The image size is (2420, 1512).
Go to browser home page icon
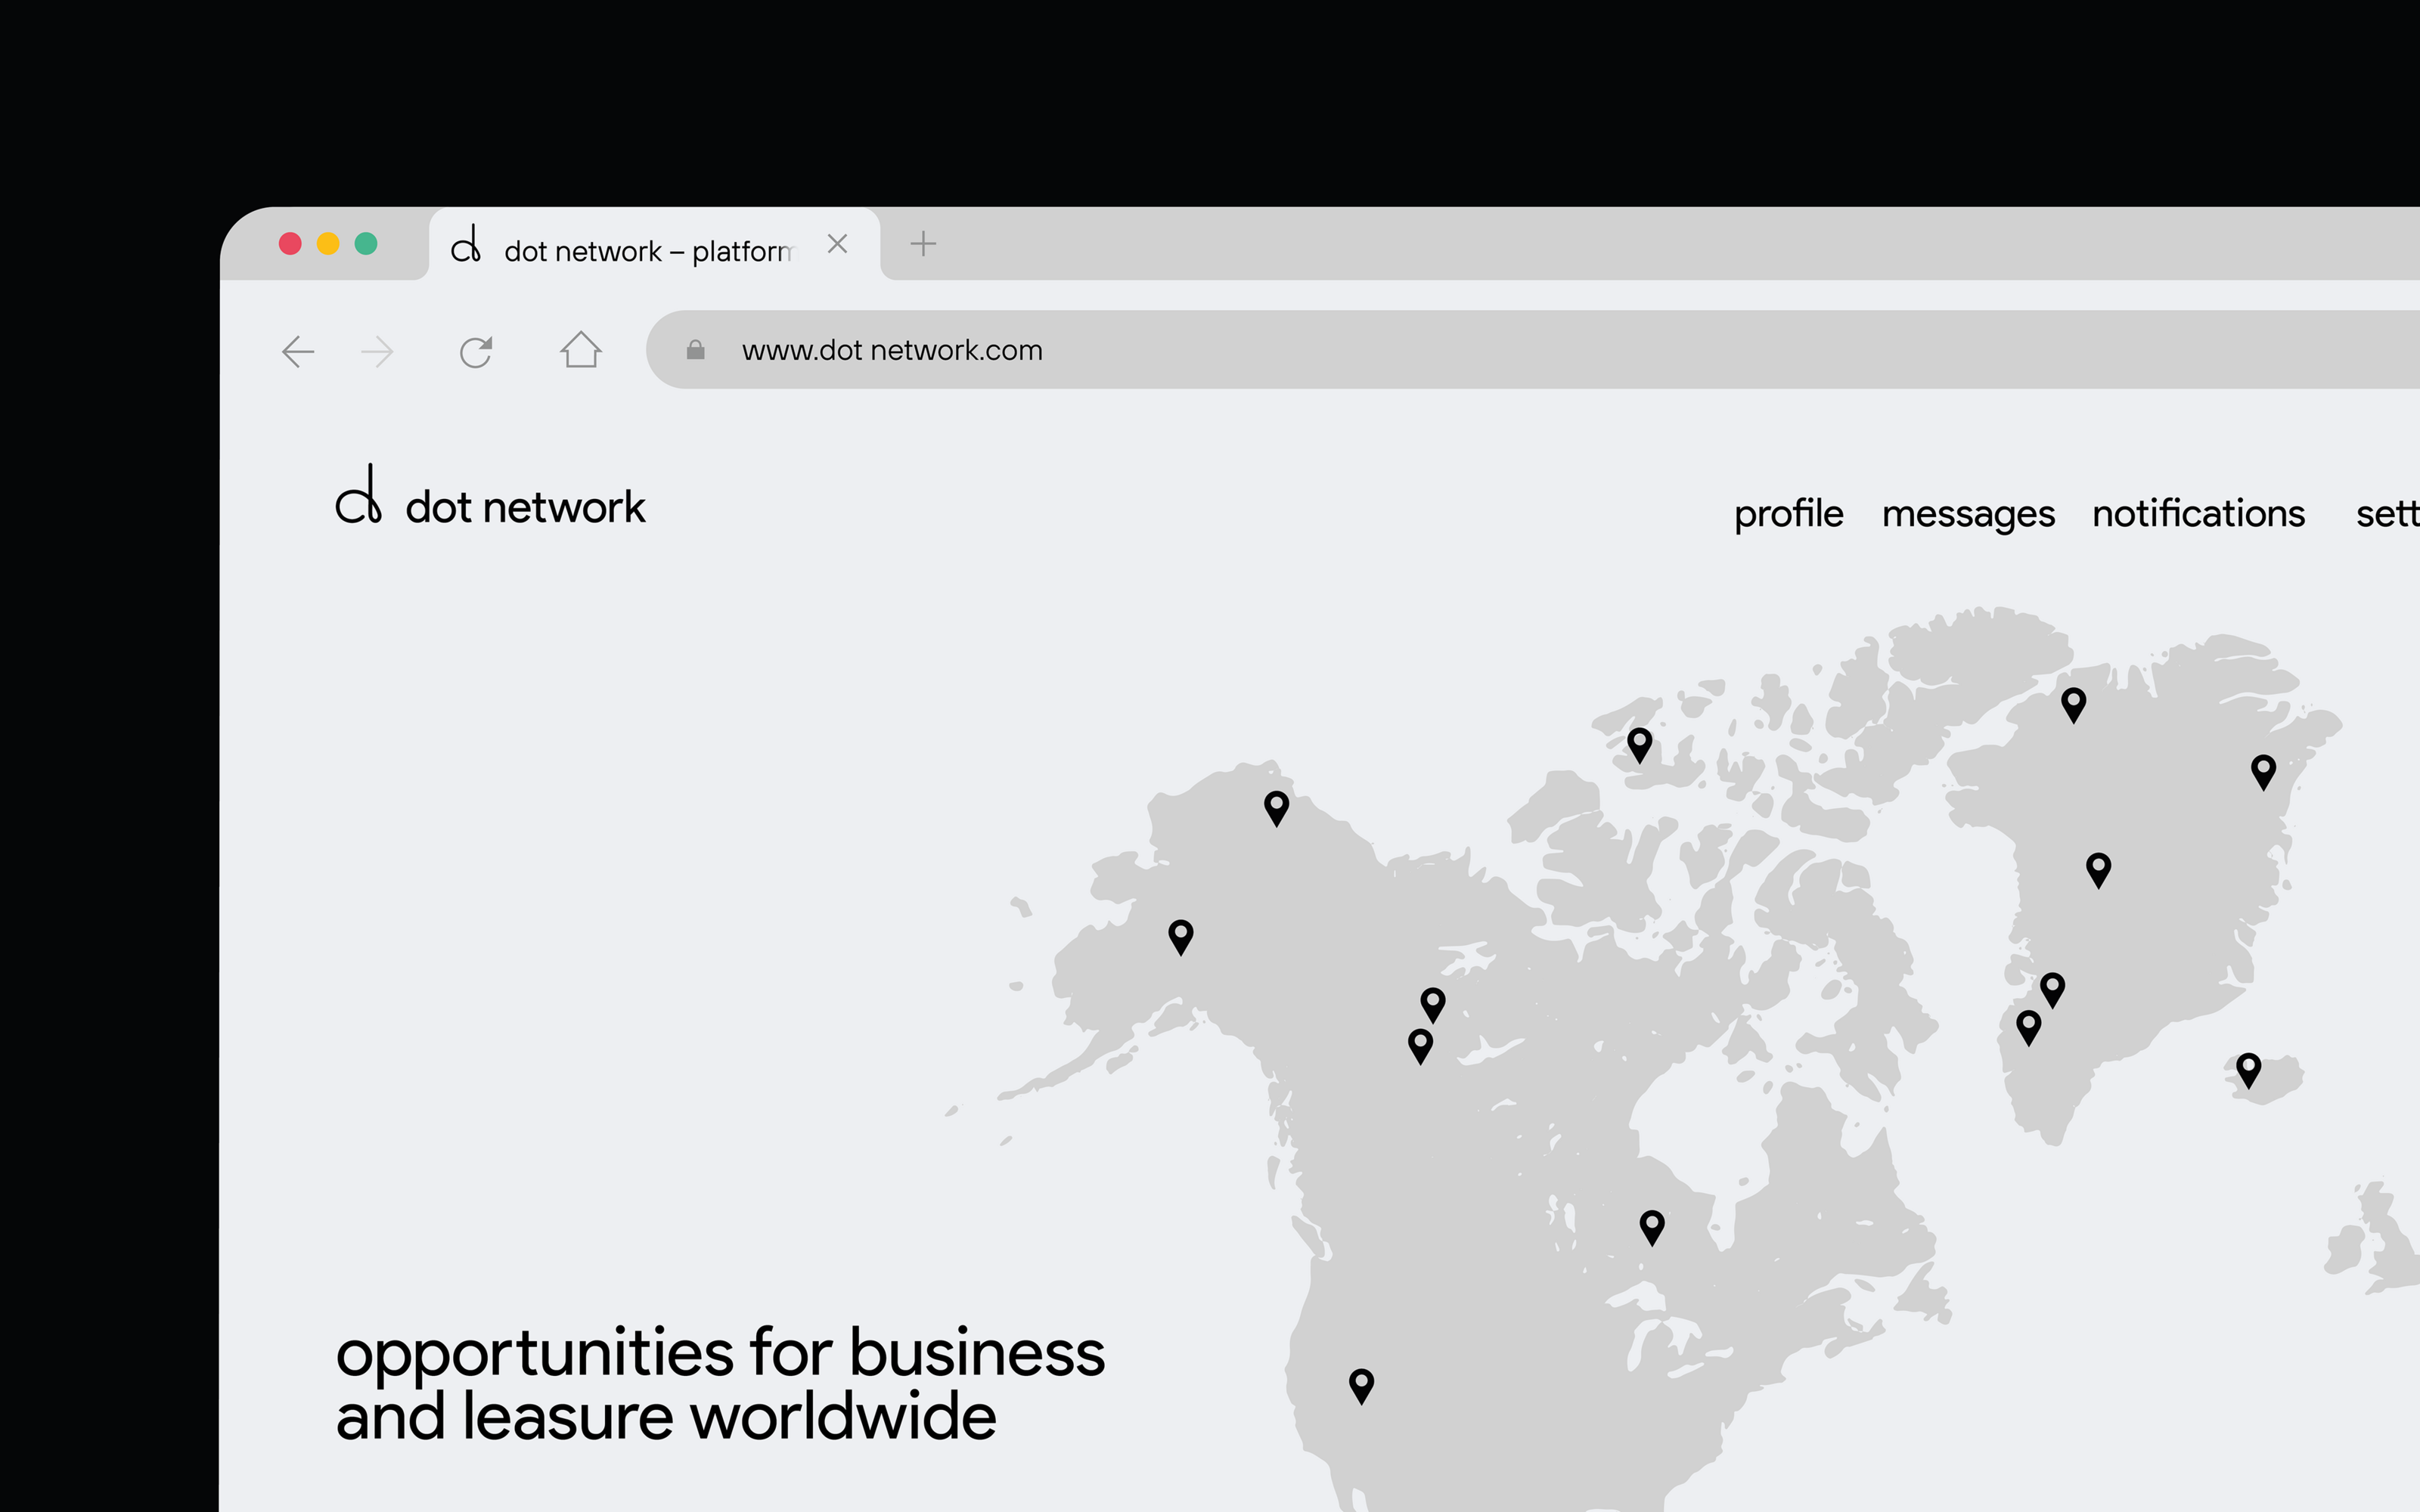point(580,350)
